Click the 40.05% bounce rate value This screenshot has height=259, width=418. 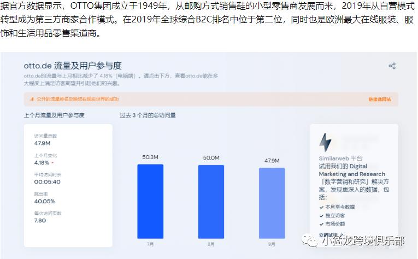point(45,202)
